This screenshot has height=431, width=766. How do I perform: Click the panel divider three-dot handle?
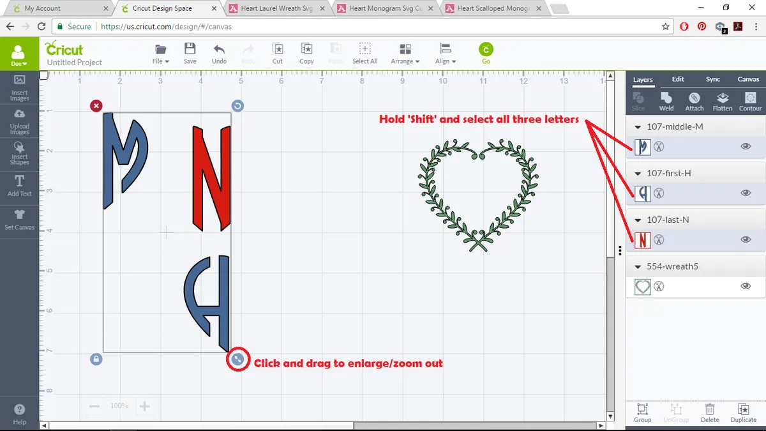click(620, 250)
